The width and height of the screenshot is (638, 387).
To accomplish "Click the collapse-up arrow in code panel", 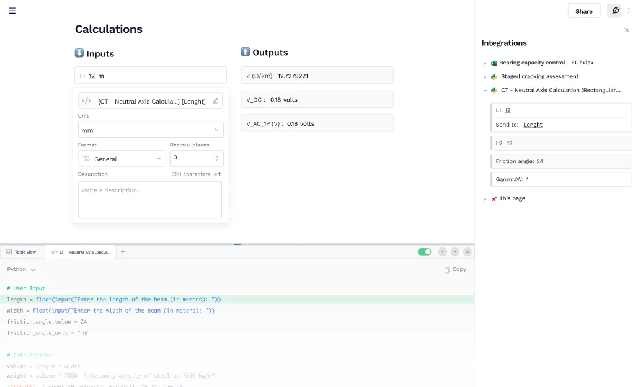I will 443,252.
